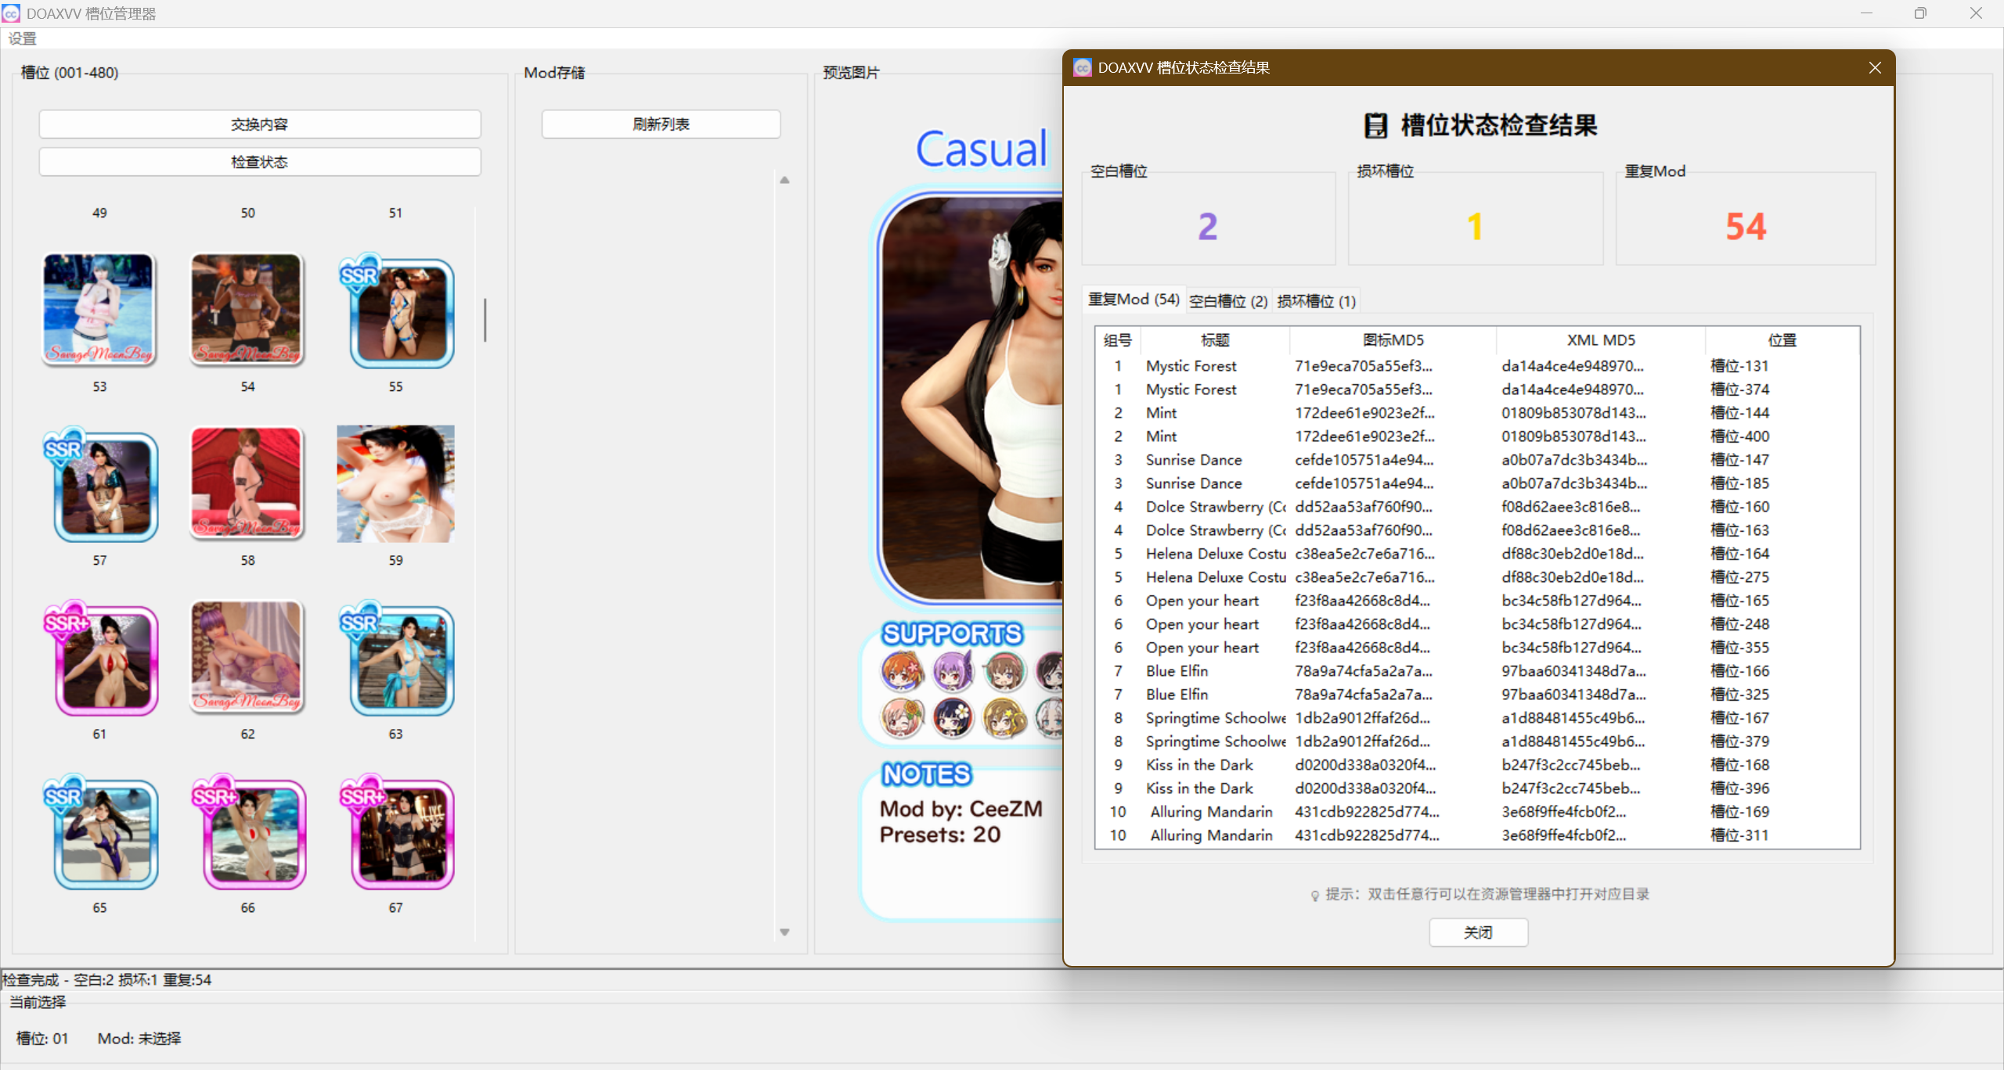Image resolution: width=2004 pixels, height=1070 pixels.
Task: Select the slot 61 SSR+ thumbnail
Action: [x=100, y=658]
